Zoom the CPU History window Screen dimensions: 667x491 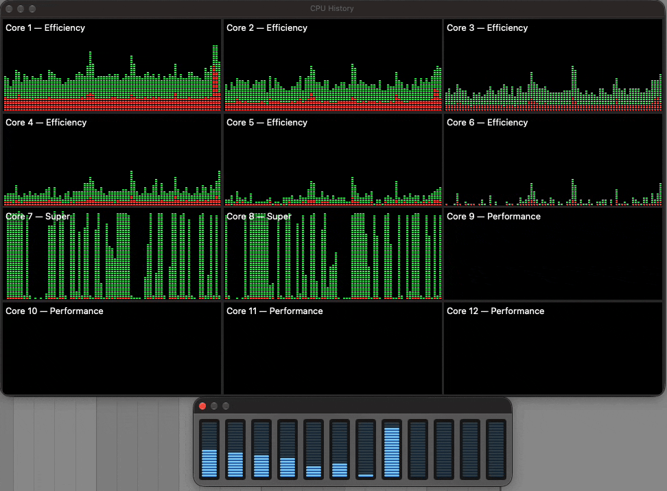pos(32,8)
